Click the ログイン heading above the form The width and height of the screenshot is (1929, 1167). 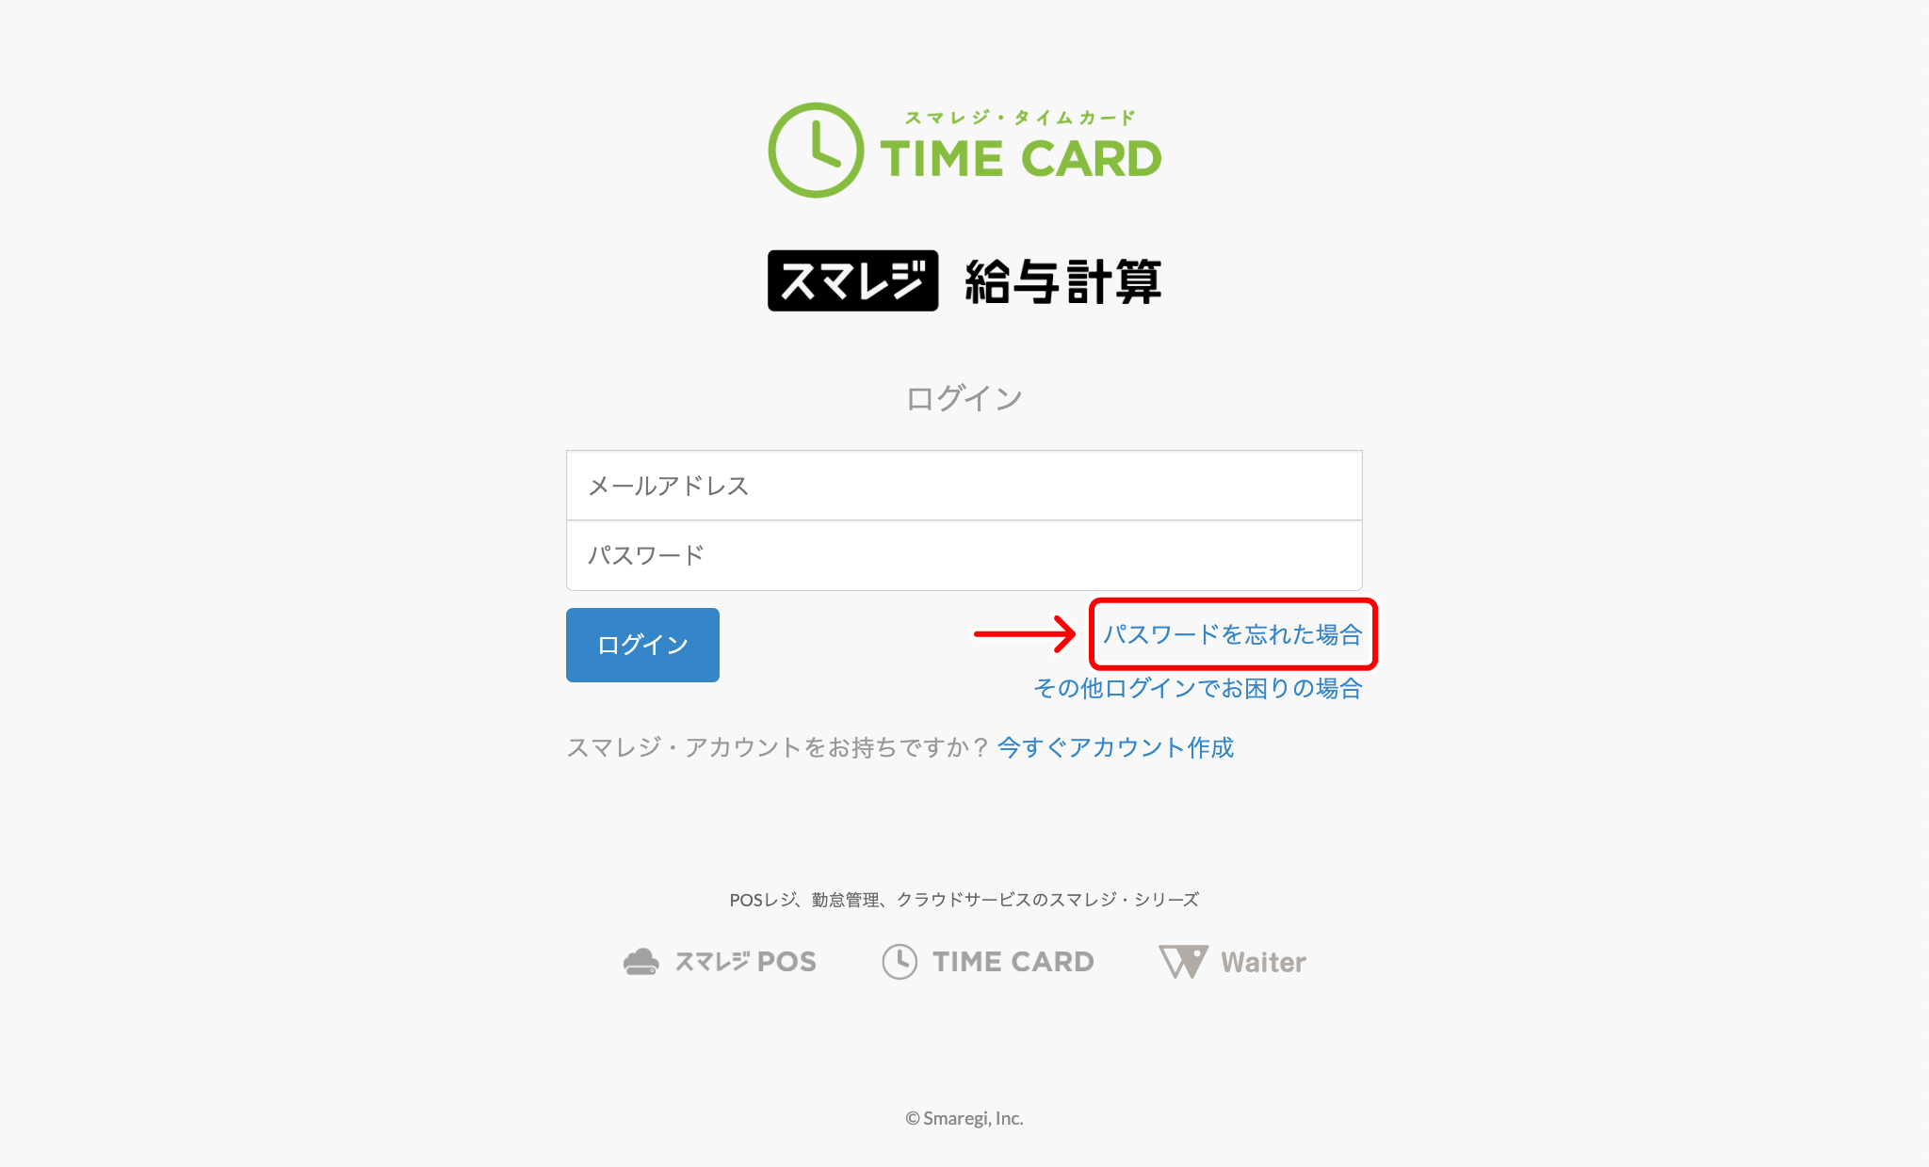[964, 398]
